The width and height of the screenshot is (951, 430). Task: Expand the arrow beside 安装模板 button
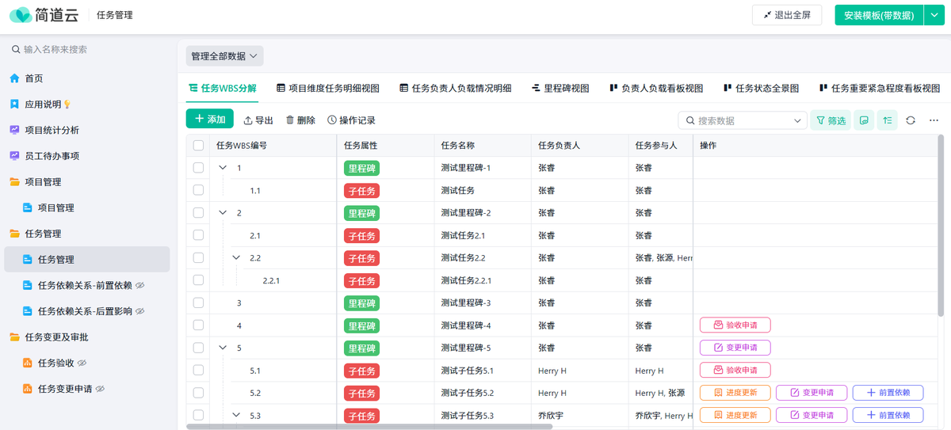click(x=934, y=15)
